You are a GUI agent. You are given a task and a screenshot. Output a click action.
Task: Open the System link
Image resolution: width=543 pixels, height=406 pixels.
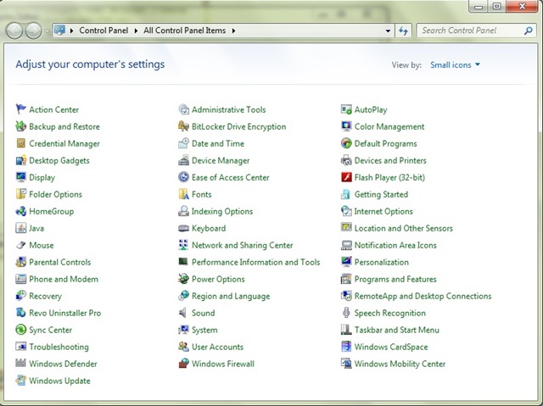(x=204, y=330)
